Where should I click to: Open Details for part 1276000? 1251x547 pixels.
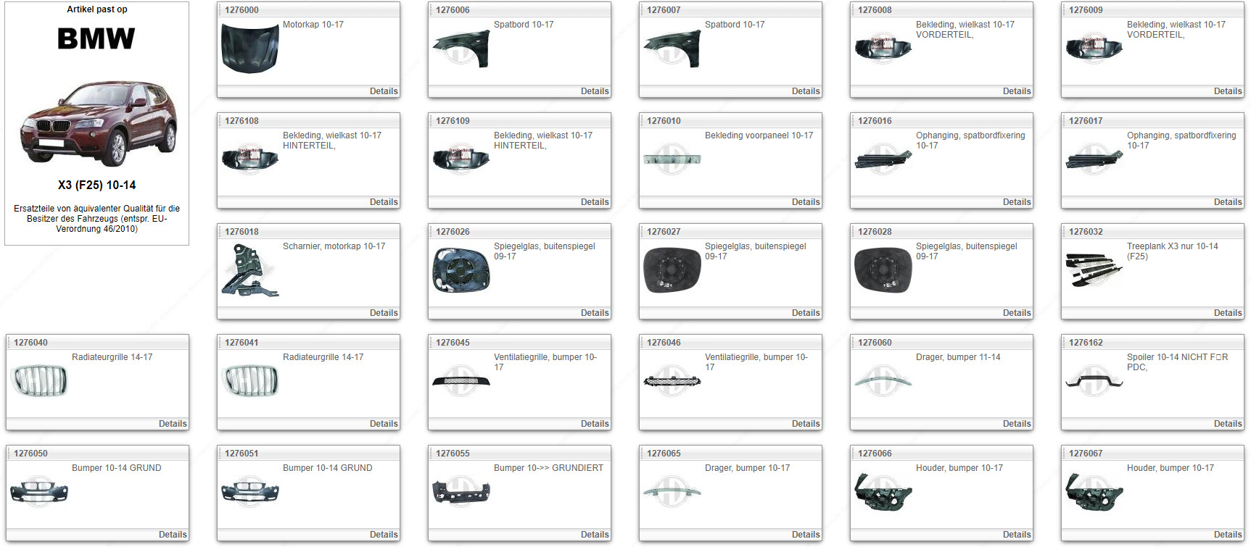tap(384, 91)
